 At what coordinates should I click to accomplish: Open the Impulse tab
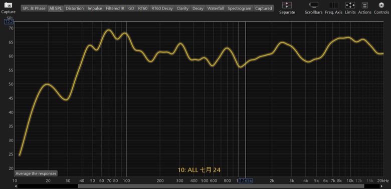95,8
